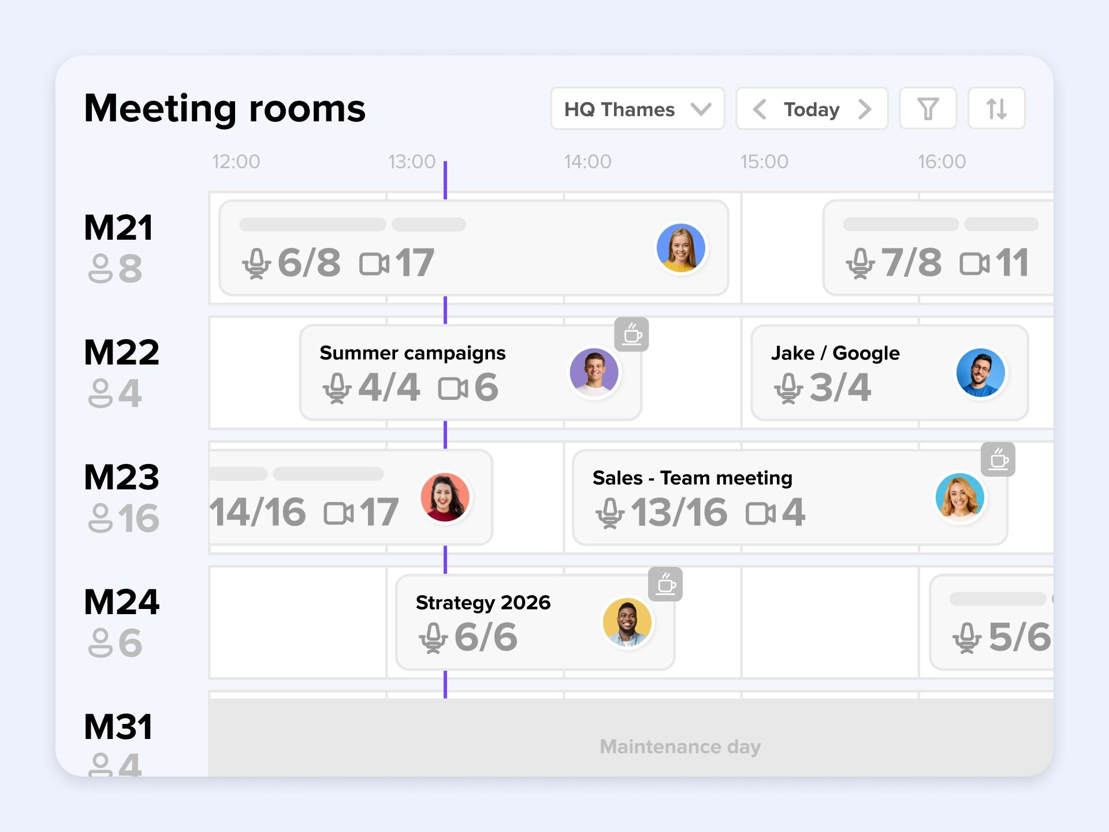Click coffee cup icon on Strategy 2026
This screenshot has height=832, width=1109.
tap(665, 584)
